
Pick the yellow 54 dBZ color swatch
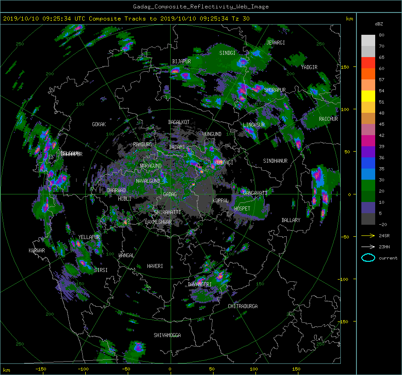click(x=368, y=96)
